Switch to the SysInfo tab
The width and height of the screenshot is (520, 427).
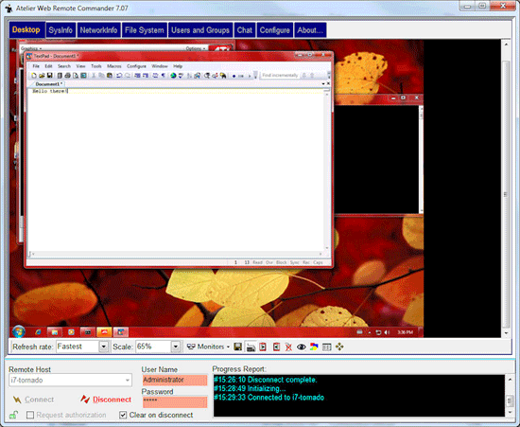[61, 30]
